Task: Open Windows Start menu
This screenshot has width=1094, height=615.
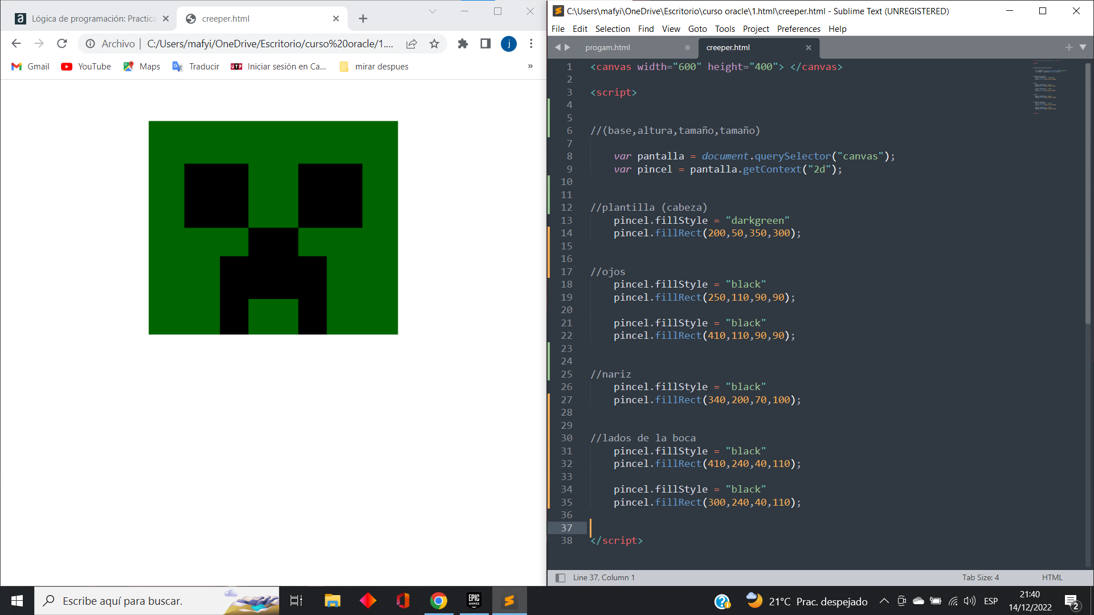Action: [x=17, y=601]
